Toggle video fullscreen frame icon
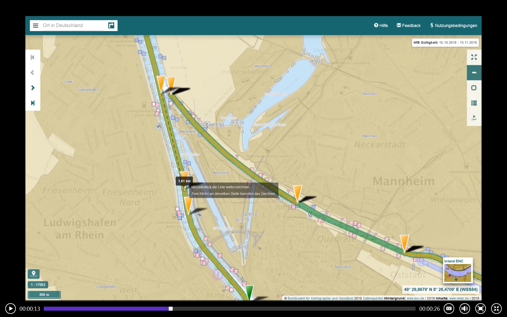The image size is (507, 317). tap(481, 309)
